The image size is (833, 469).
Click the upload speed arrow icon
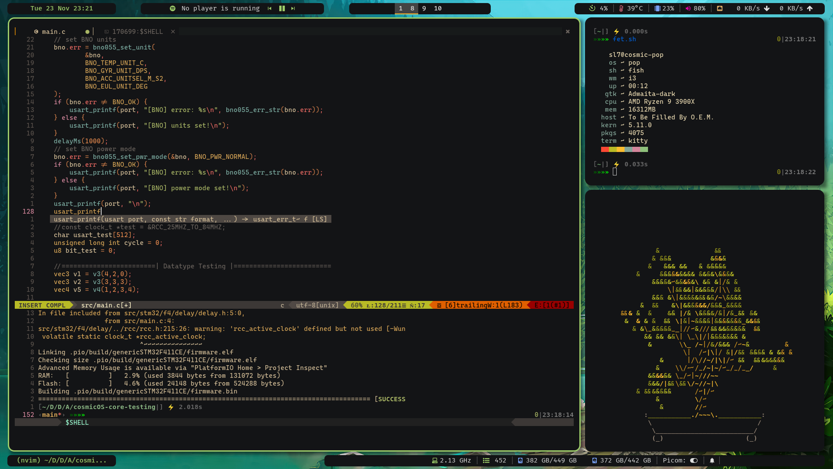coord(810,8)
